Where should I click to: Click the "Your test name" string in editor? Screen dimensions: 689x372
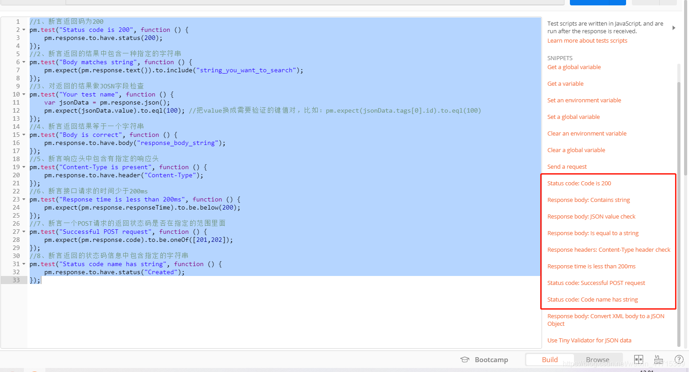click(x=89, y=94)
